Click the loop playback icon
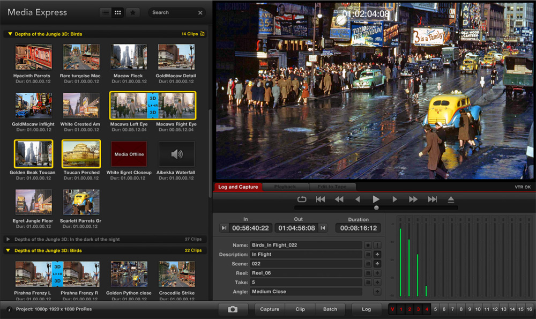 pyautogui.click(x=302, y=199)
